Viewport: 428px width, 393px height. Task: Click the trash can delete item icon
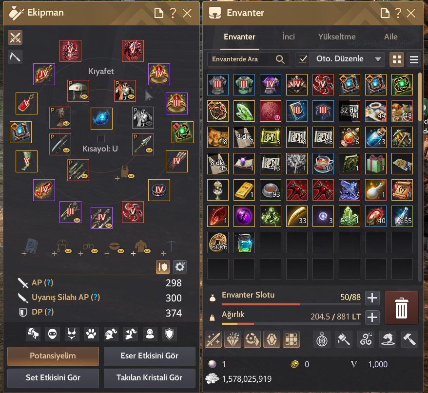[x=401, y=308]
